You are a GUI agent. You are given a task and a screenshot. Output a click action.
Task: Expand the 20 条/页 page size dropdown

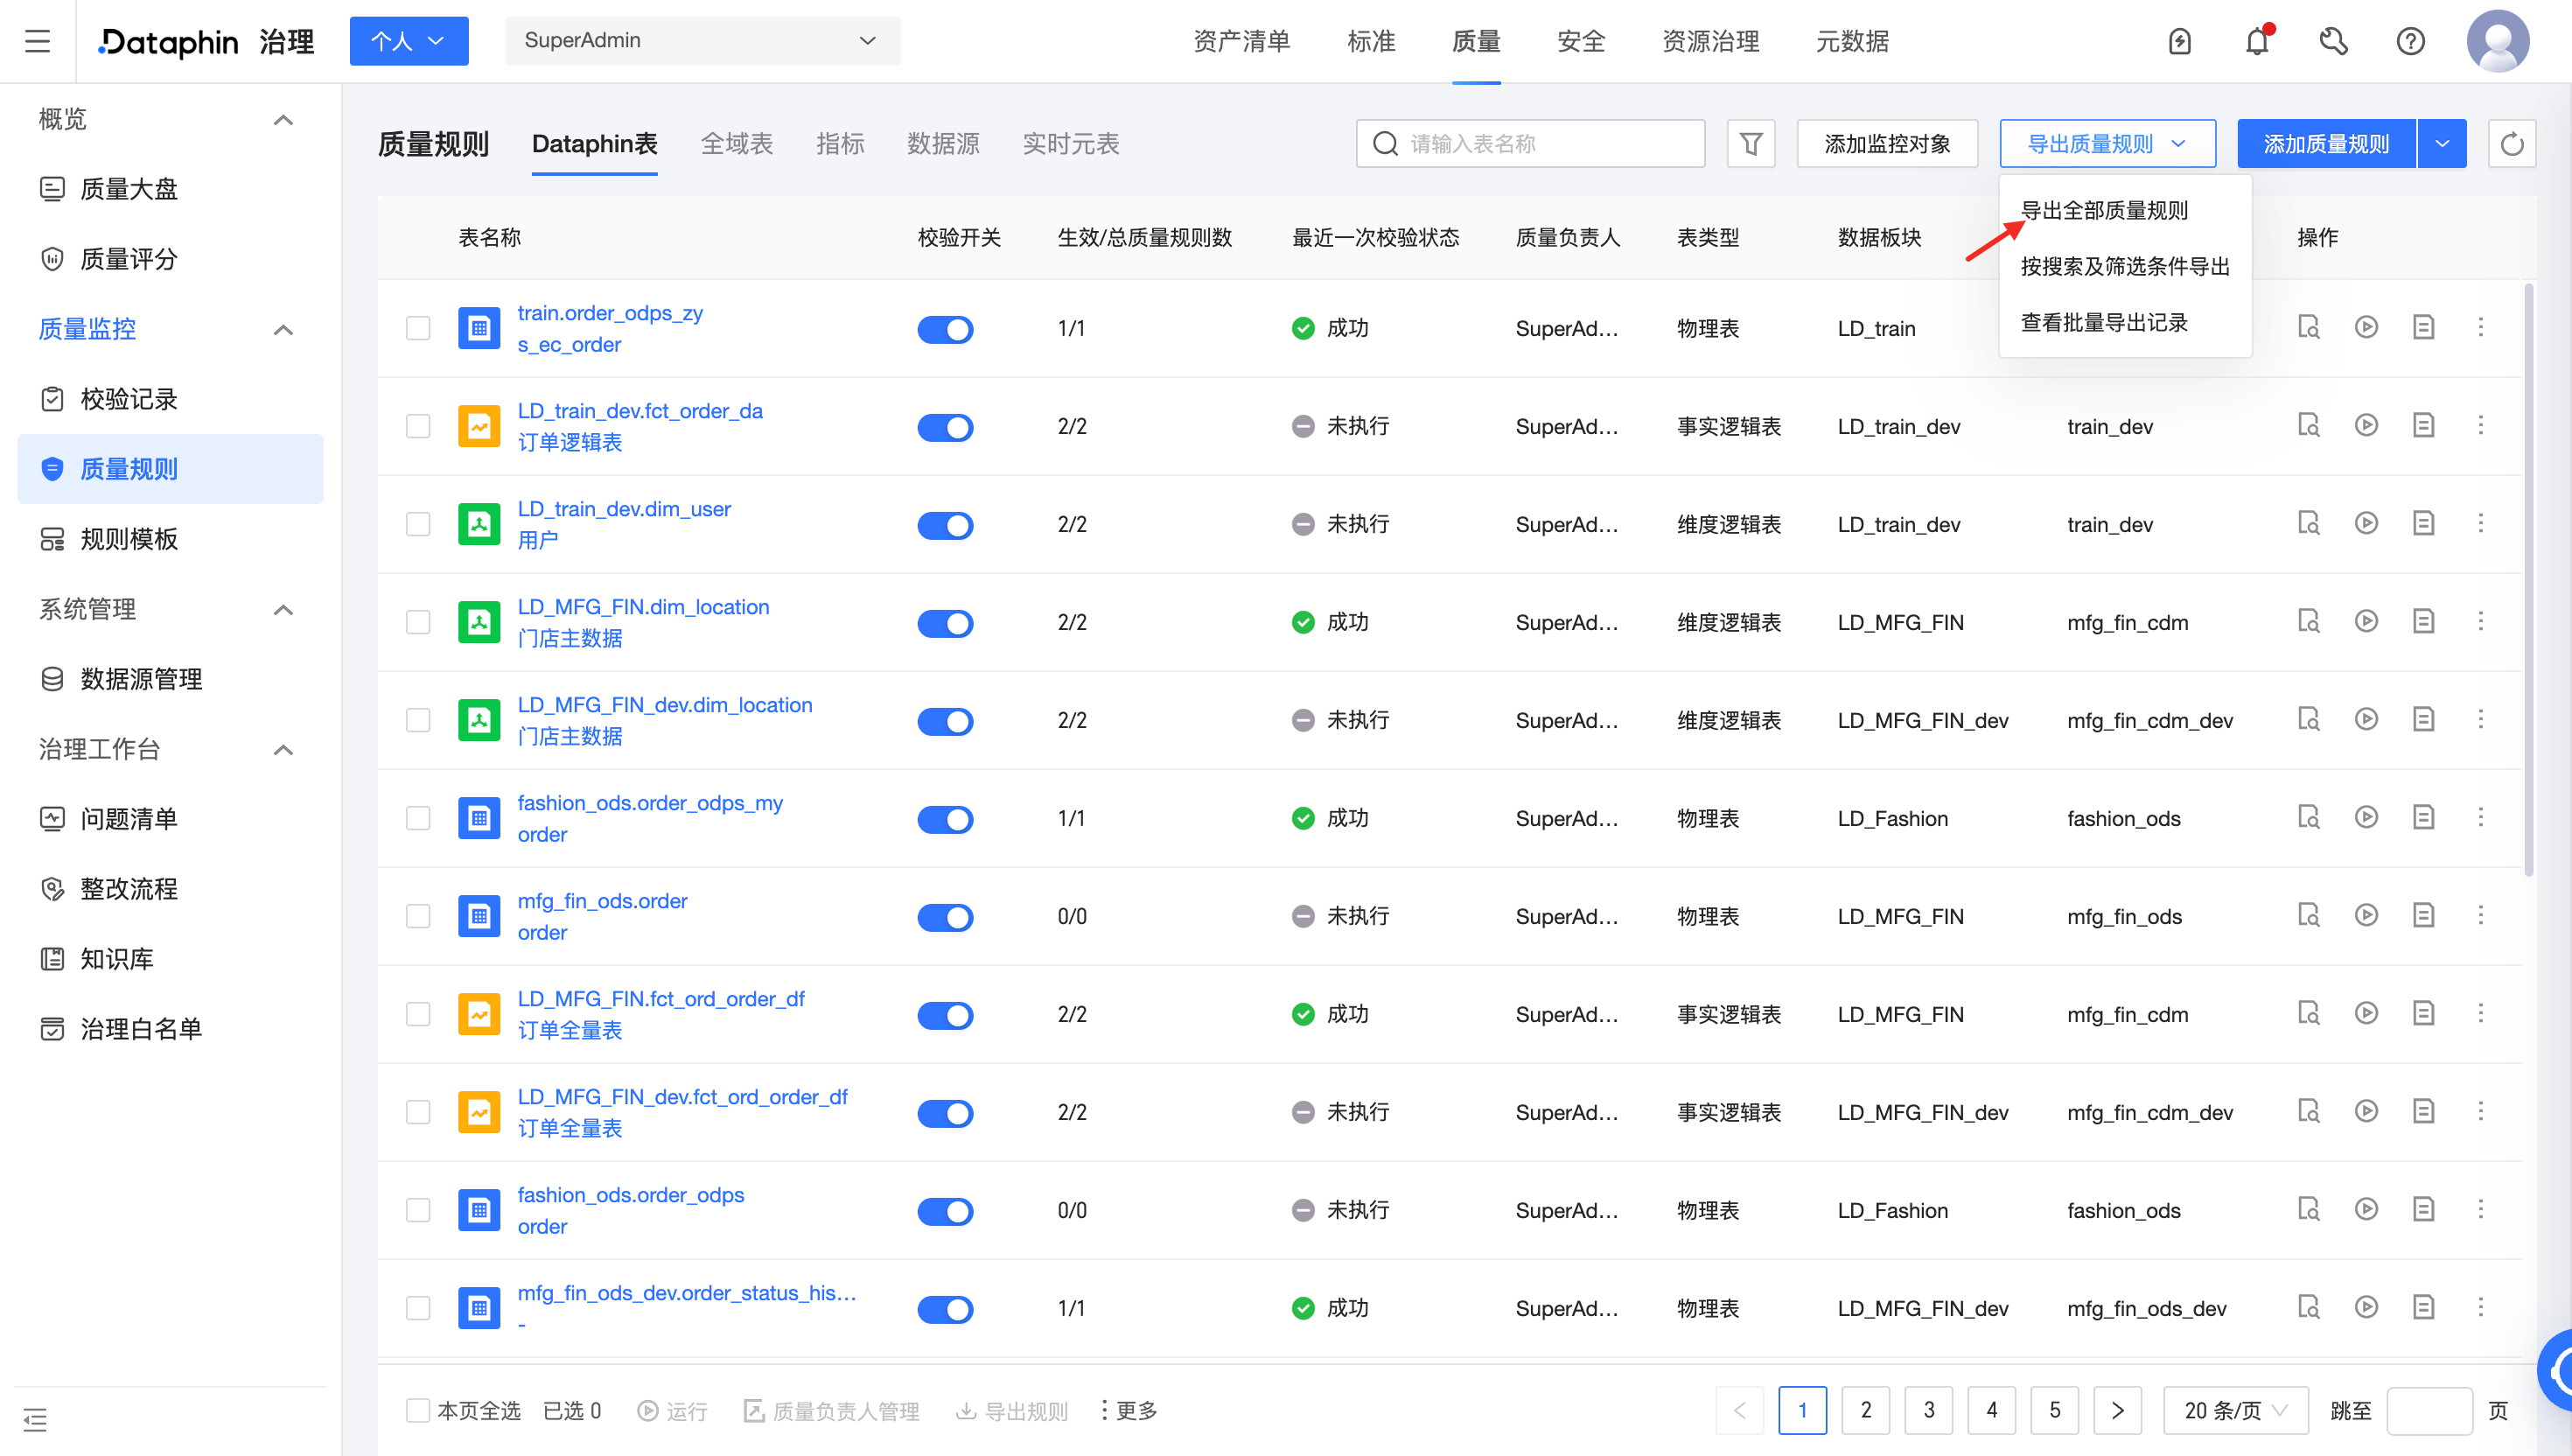tap(2234, 1410)
